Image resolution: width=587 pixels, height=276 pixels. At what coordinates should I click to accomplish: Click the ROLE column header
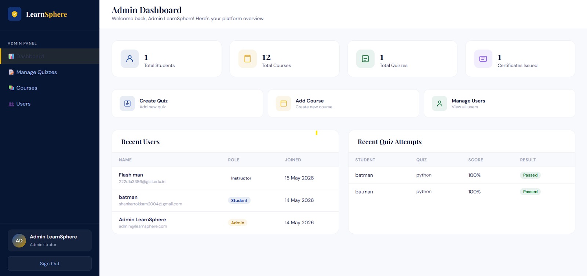[x=234, y=160]
